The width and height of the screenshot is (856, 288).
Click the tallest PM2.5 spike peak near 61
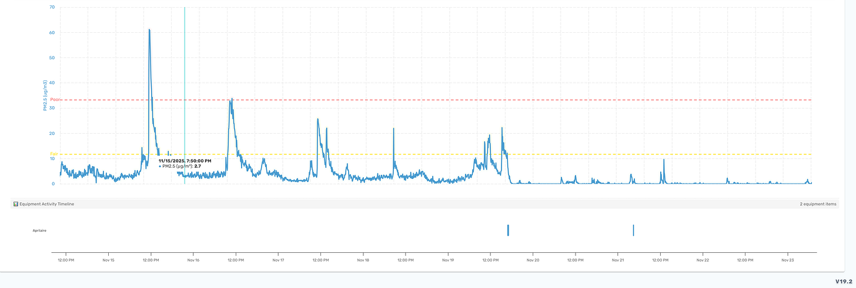point(149,30)
